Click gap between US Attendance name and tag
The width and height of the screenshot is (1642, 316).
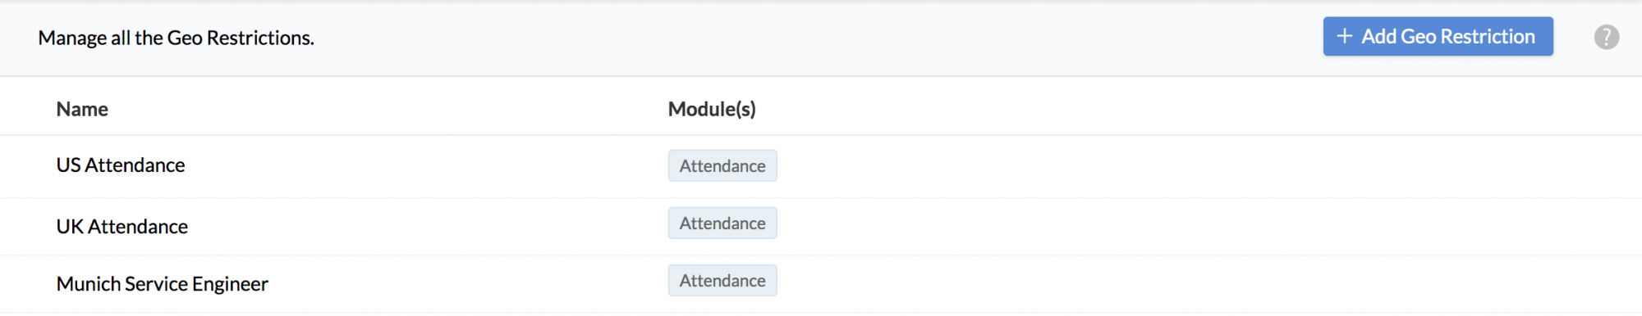point(427,166)
